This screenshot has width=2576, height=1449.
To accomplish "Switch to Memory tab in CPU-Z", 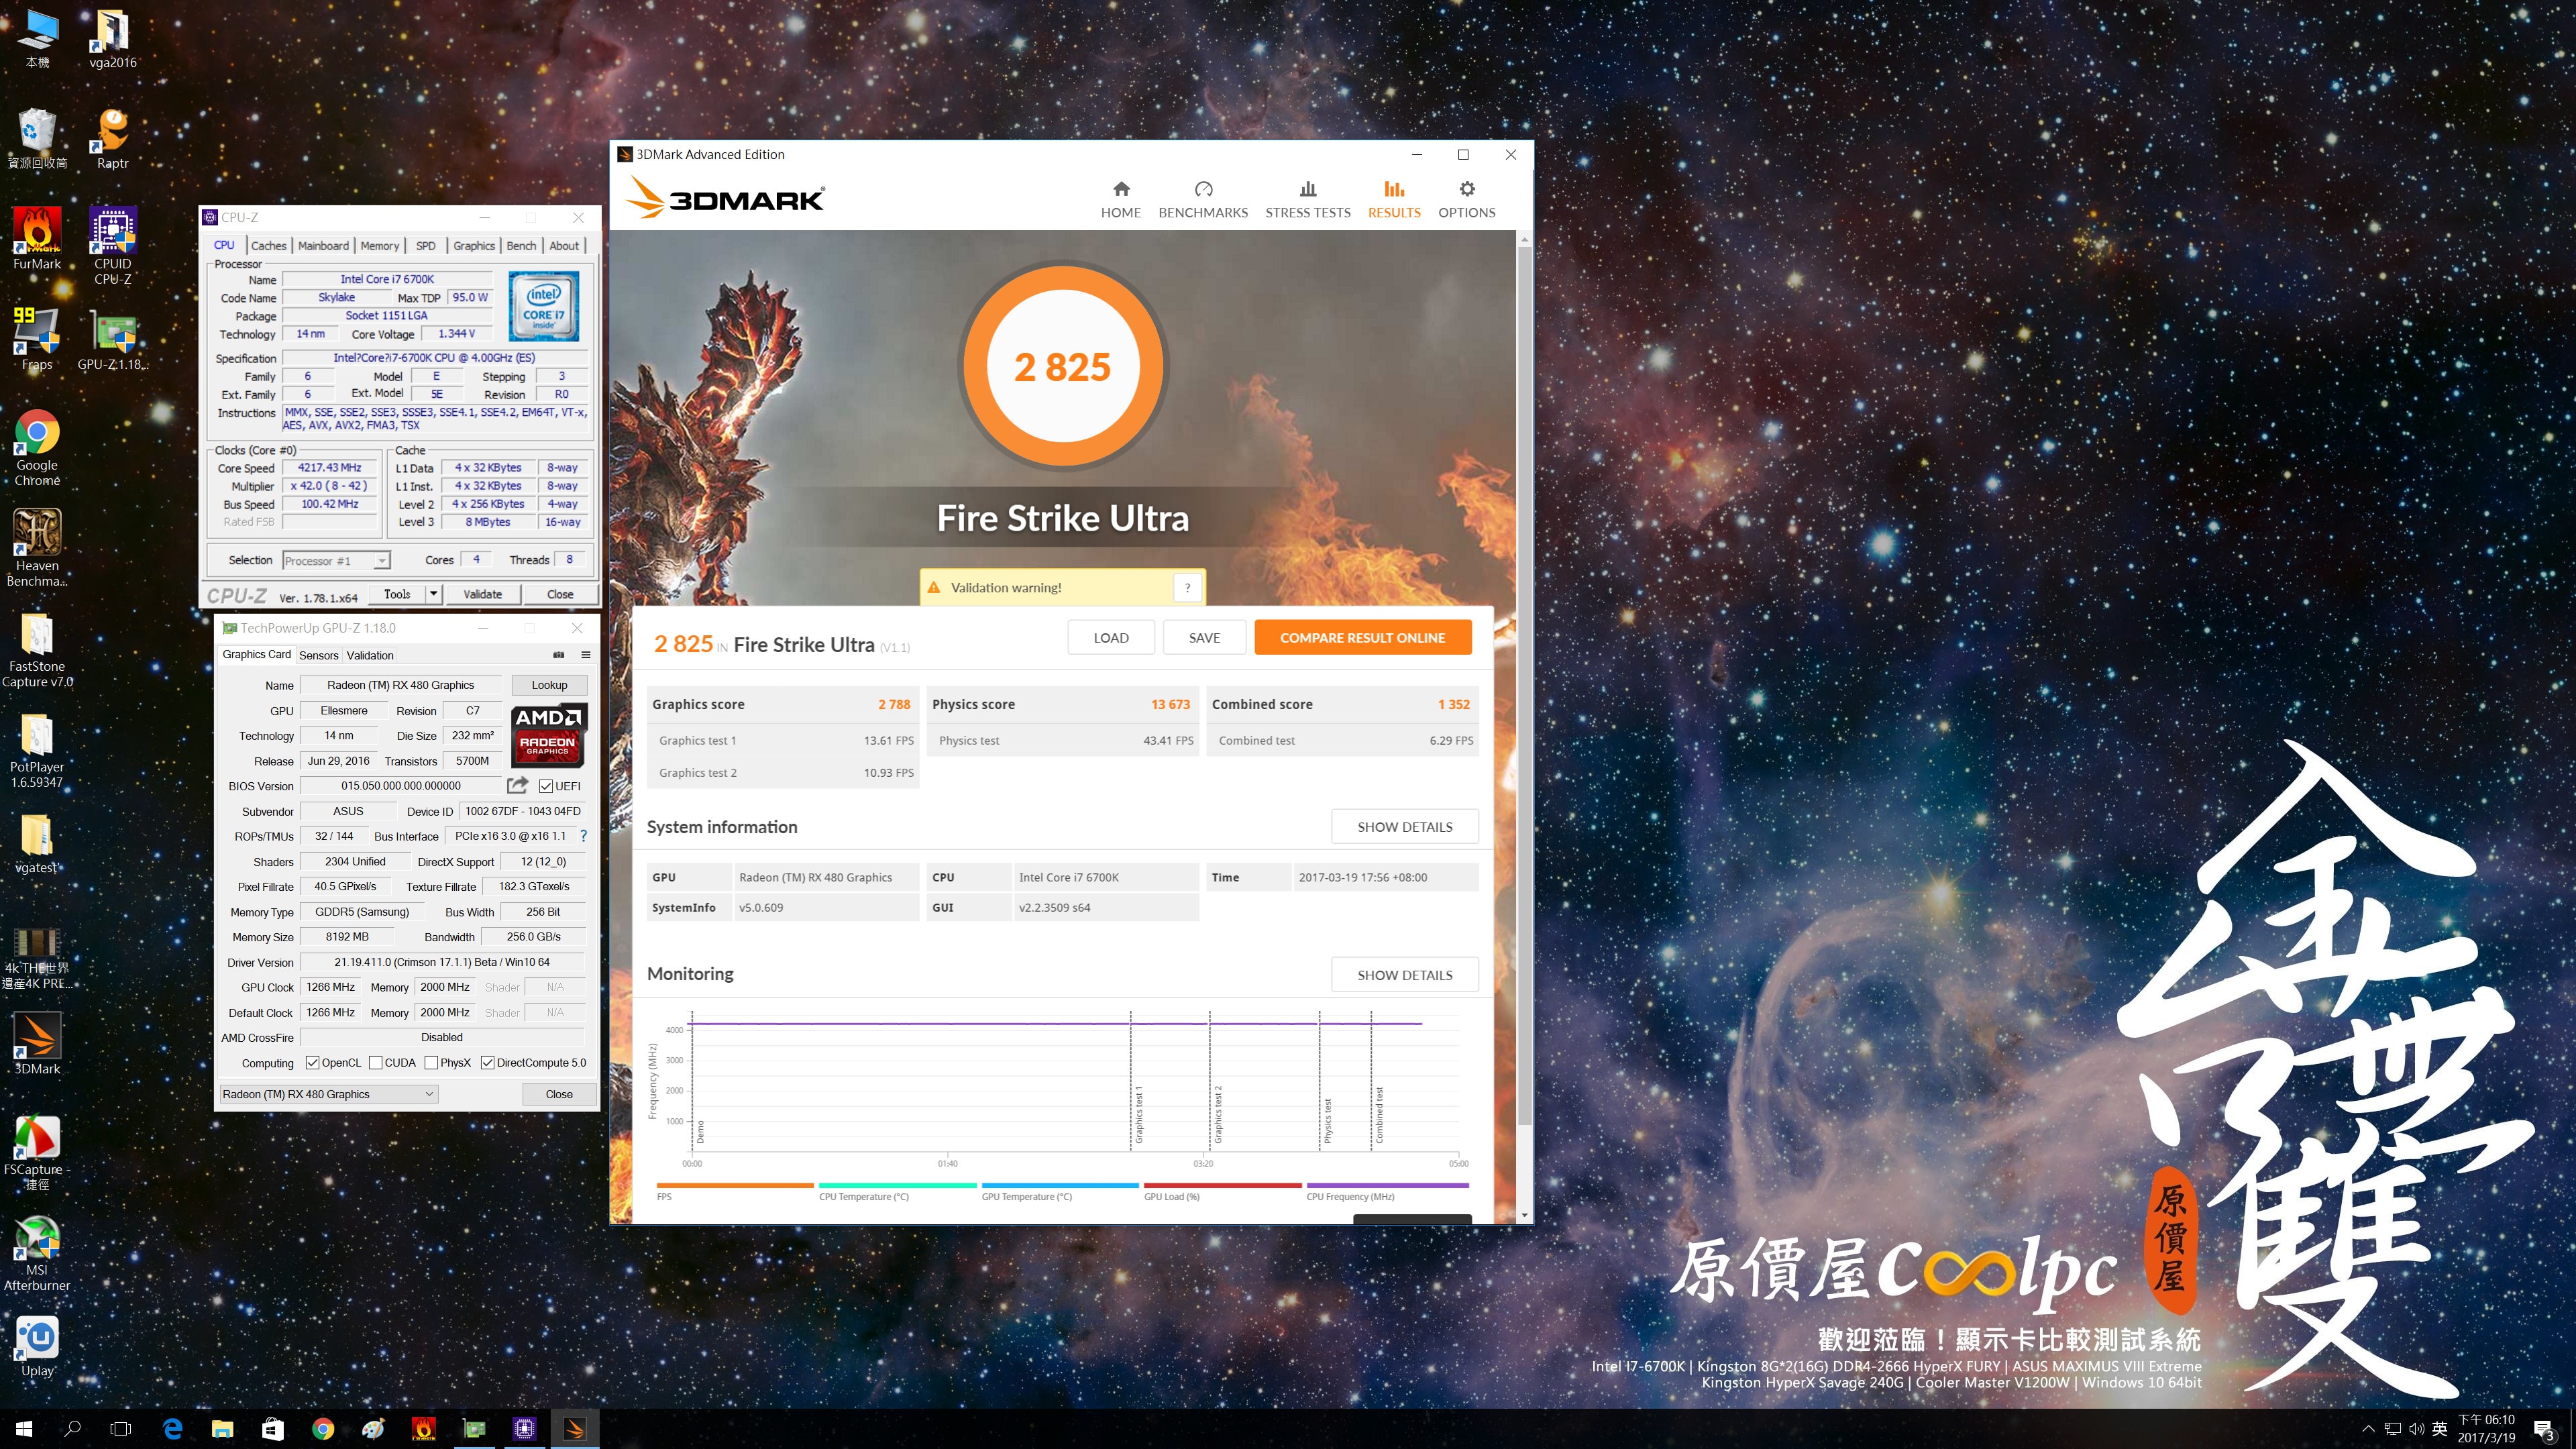I will tap(380, 245).
